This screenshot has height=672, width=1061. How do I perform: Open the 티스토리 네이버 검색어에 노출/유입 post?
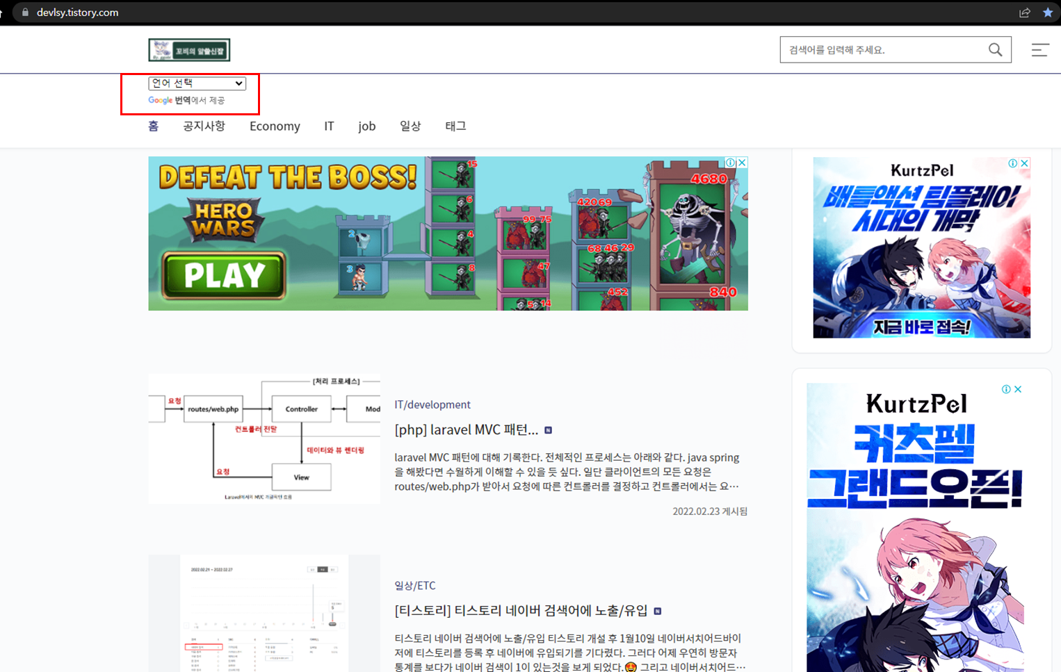point(521,610)
